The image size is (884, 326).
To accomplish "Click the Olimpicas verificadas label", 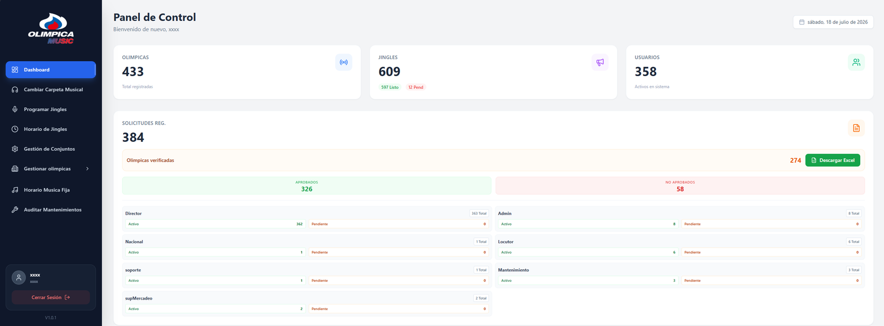I will pyautogui.click(x=150, y=161).
